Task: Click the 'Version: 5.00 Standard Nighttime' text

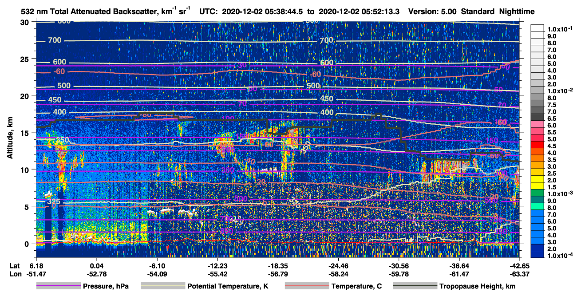Action: click(471, 12)
